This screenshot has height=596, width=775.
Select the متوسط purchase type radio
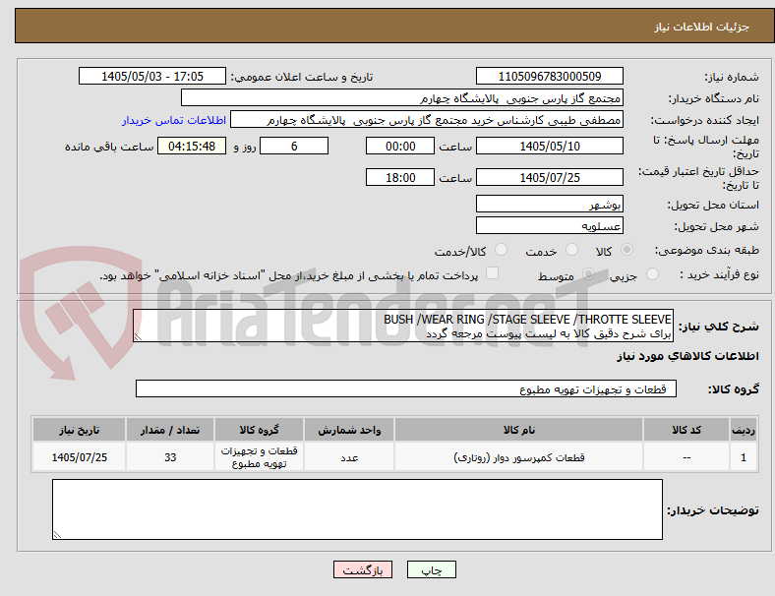588,274
